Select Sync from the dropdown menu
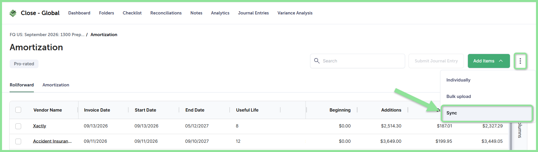The height and width of the screenshot is (152, 538). coord(487,113)
